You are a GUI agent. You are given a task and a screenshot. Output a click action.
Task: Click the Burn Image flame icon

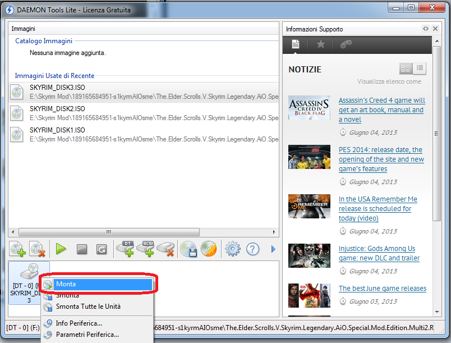pyautogui.click(x=209, y=249)
